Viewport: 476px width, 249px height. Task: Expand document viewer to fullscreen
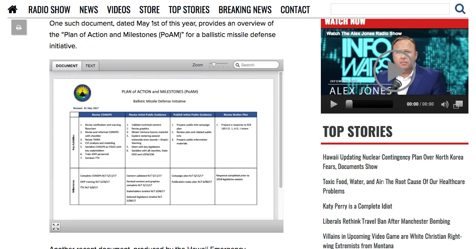click(x=56, y=227)
